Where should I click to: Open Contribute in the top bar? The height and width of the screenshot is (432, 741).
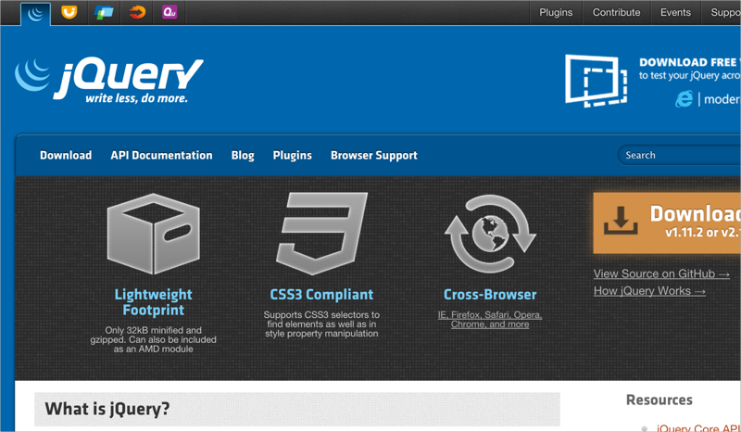(x=616, y=13)
